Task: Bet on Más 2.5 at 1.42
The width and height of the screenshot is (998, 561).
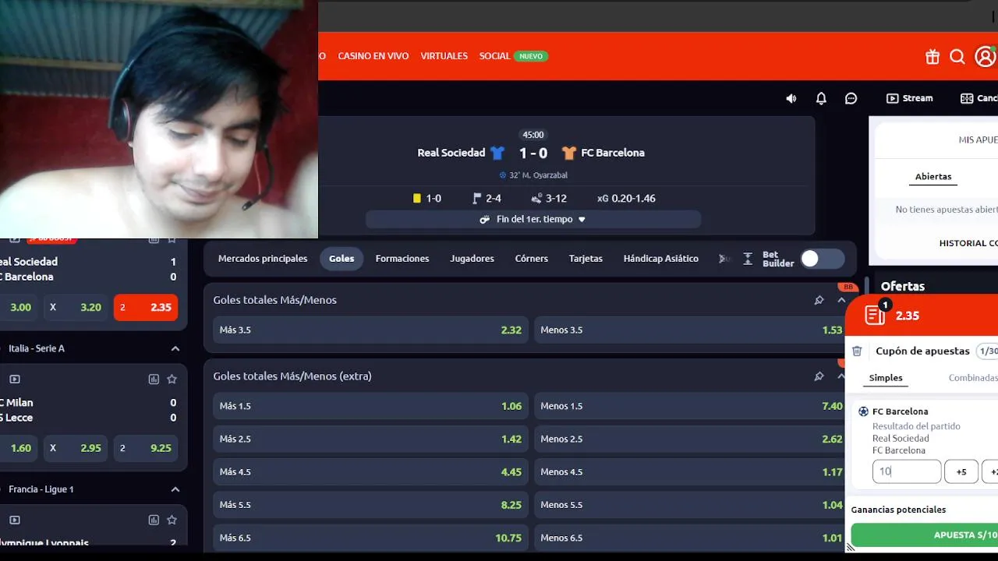Action: [x=370, y=439]
